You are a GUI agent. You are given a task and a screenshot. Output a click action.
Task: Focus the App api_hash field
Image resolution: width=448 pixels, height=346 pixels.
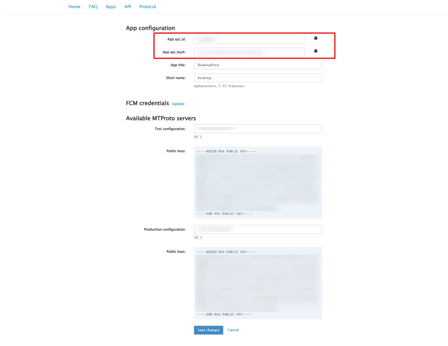coord(249,52)
